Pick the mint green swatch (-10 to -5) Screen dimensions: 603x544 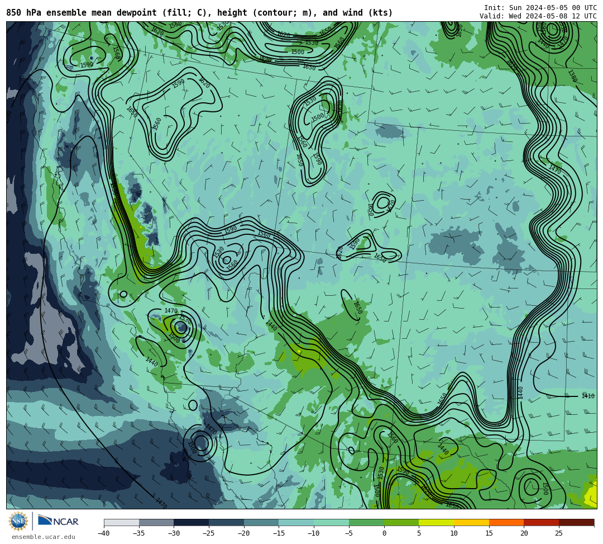coord(332,522)
